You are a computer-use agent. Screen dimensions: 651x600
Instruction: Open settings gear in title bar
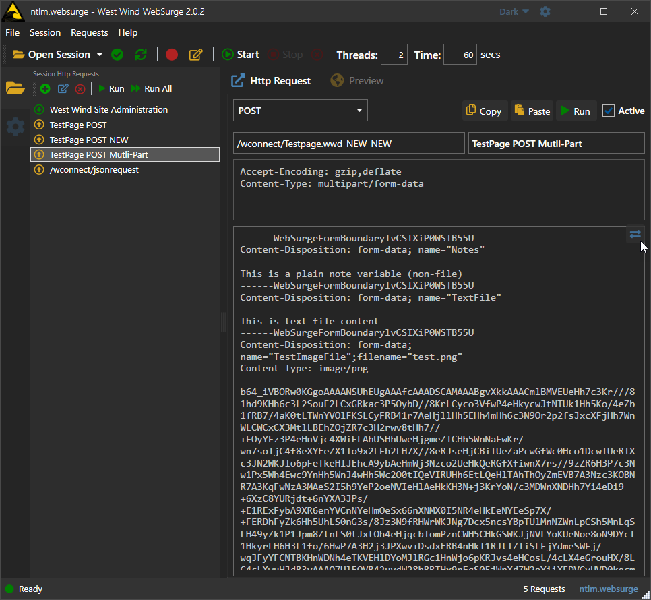[545, 11]
